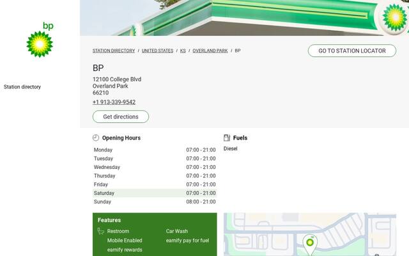
Task: Click the address line 12100 College Blvd
Action: (117, 79)
